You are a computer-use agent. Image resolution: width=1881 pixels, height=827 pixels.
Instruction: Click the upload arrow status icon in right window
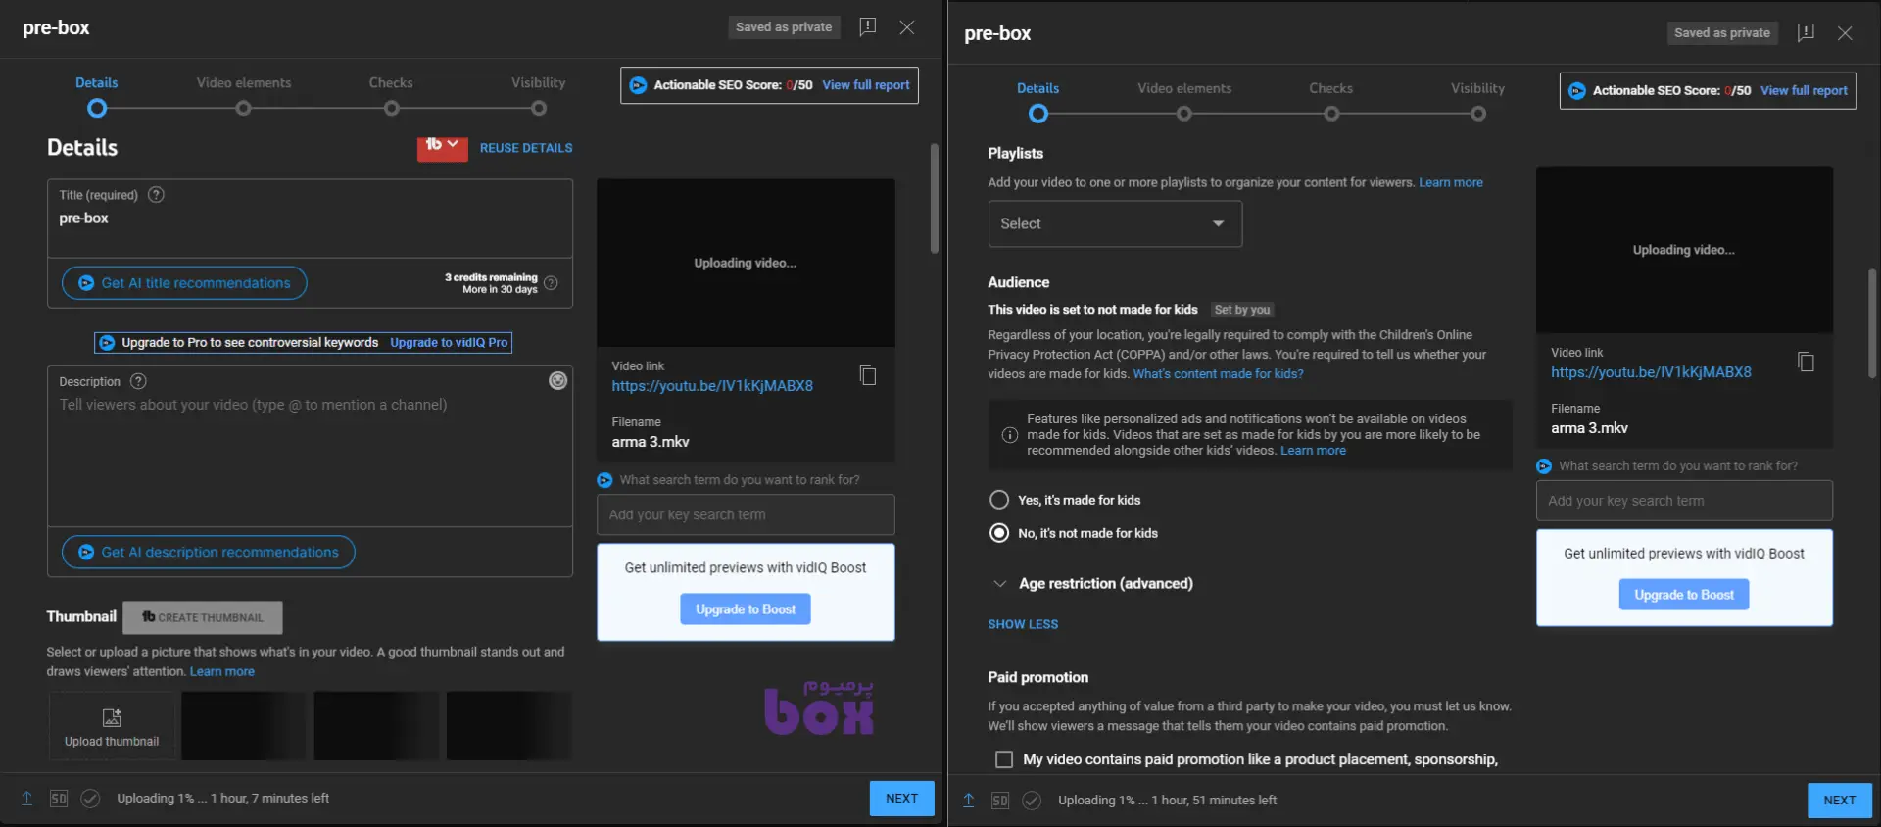(968, 801)
